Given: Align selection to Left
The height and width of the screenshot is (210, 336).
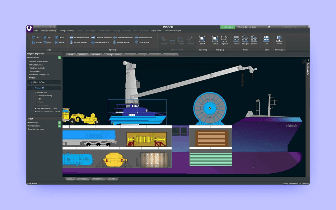Looking at the screenshot, I should [x=35, y=38].
